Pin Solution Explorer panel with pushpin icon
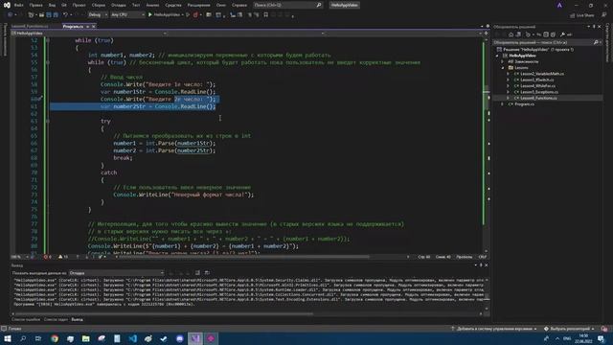This screenshot has height=345, width=613. click(x=594, y=27)
